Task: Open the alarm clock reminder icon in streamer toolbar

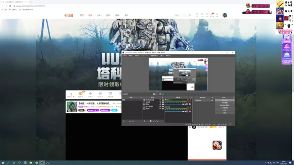Action: 110,94
